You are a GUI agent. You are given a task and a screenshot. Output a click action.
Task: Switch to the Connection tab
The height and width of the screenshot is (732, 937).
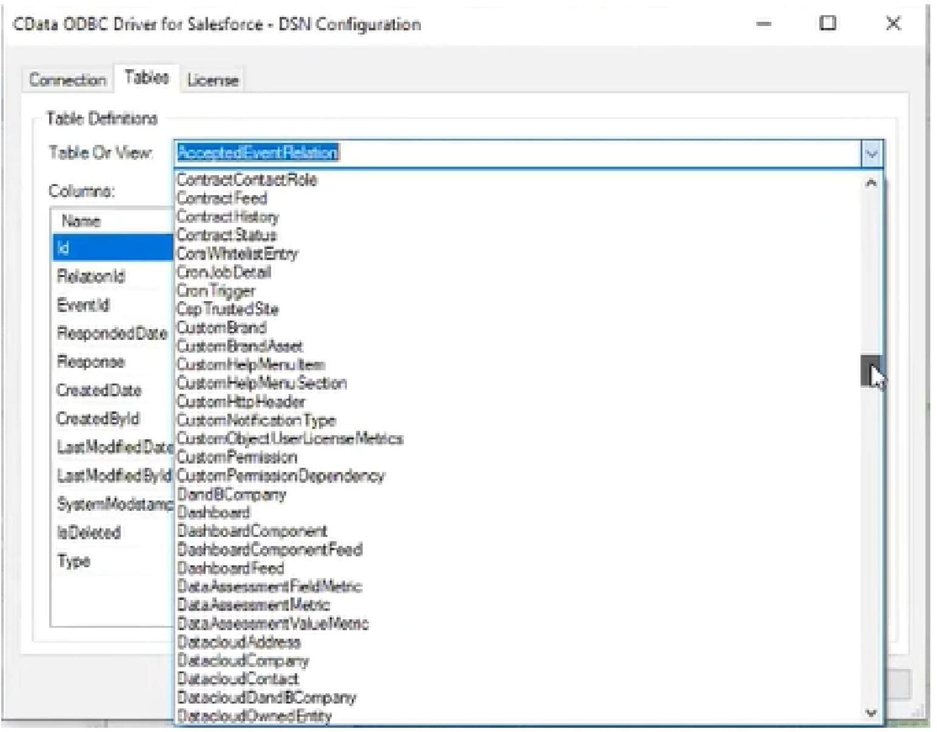click(67, 80)
